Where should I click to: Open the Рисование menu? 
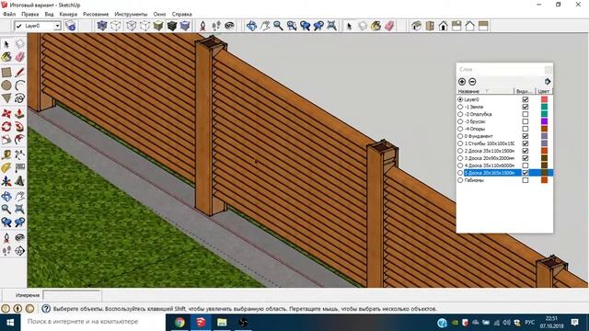[96, 14]
